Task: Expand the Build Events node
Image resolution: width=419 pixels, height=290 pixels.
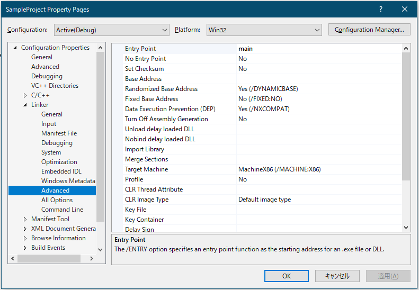Action: point(25,248)
